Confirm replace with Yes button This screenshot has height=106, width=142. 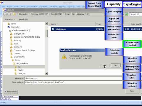pos(104,65)
